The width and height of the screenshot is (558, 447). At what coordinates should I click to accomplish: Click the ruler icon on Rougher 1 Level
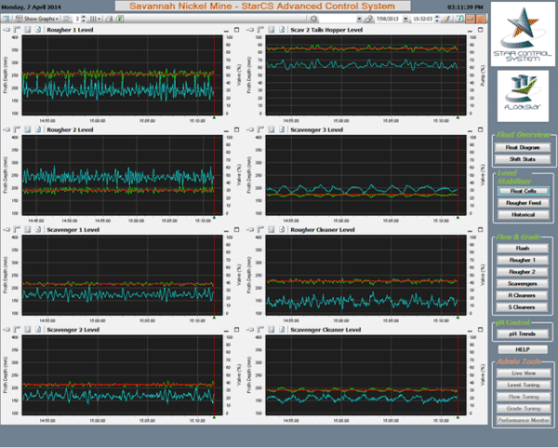[x=17, y=30]
